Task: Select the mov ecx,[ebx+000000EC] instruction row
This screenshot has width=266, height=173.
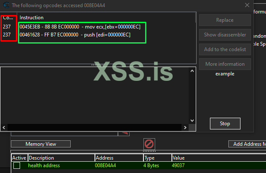Action: (x=80, y=27)
